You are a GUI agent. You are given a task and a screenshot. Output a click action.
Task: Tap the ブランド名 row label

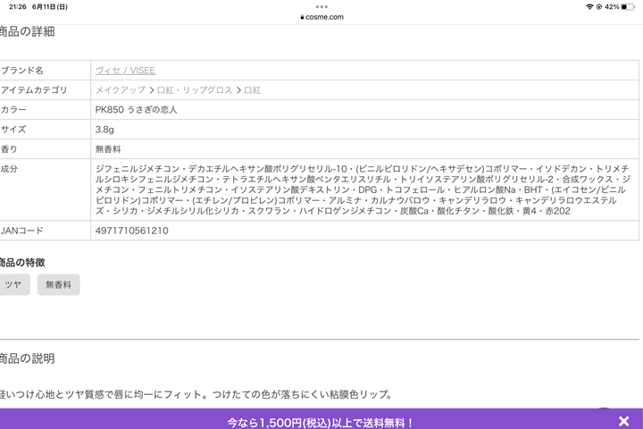(x=21, y=71)
